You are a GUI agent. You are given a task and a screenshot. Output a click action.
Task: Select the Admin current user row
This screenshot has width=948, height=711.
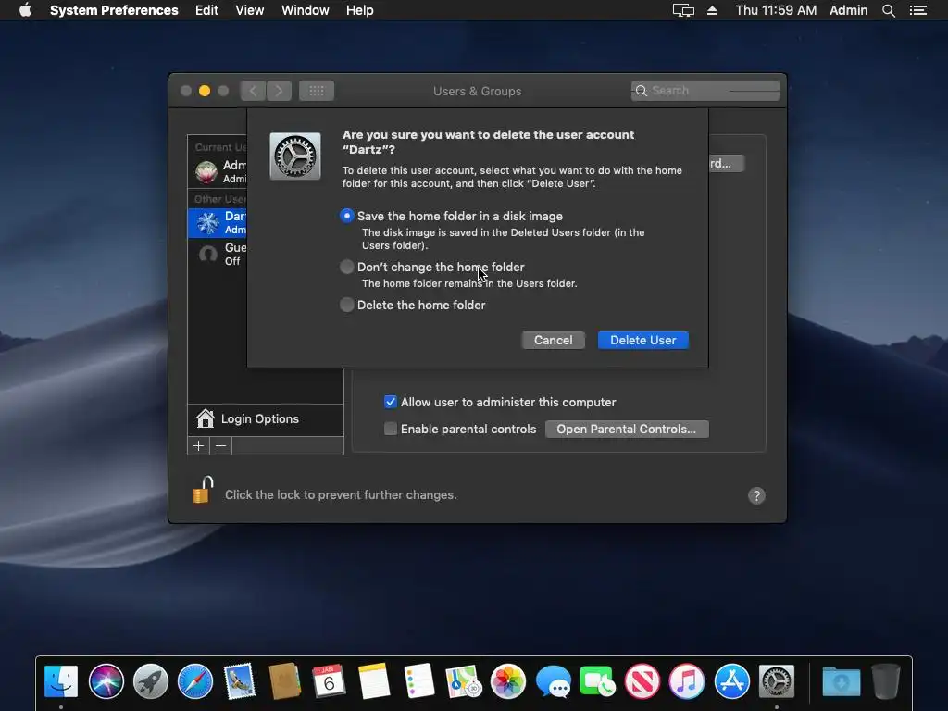[218, 171]
